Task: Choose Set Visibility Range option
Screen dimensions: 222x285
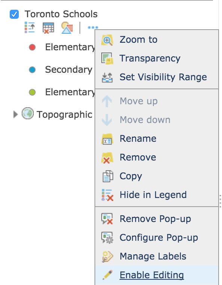Action: click(x=163, y=77)
